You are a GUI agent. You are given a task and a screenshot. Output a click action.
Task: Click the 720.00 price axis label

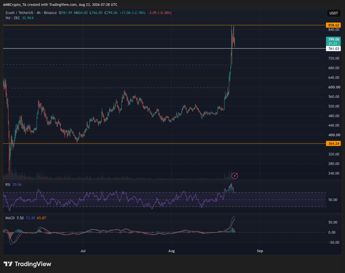pyautogui.click(x=334, y=58)
